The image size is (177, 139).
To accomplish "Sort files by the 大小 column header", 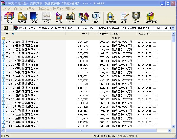I will (77, 34).
